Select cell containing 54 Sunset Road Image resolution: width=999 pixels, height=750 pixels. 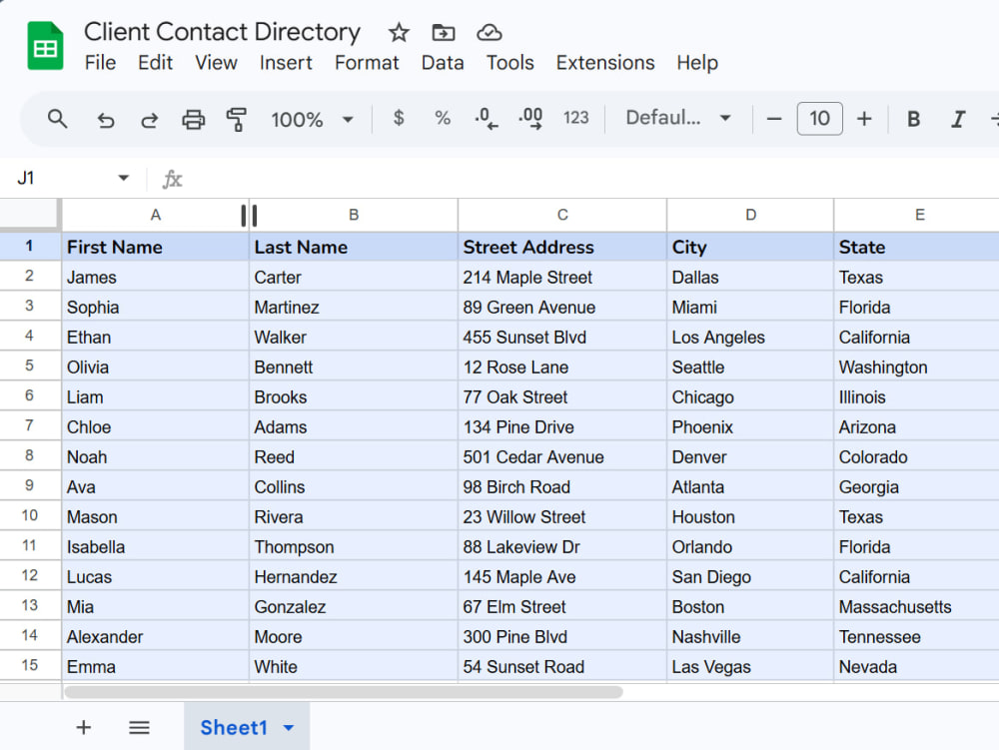pyautogui.click(x=562, y=666)
